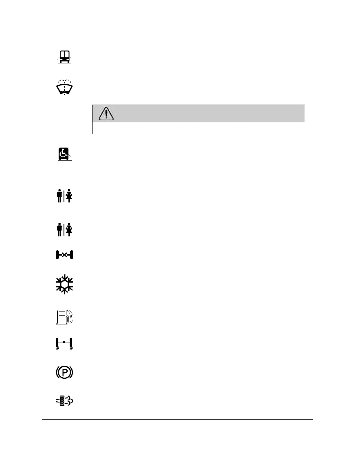Viewport: 355px width, 459px height.
Task: Select the windshield washer icon
Action: tap(64, 87)
